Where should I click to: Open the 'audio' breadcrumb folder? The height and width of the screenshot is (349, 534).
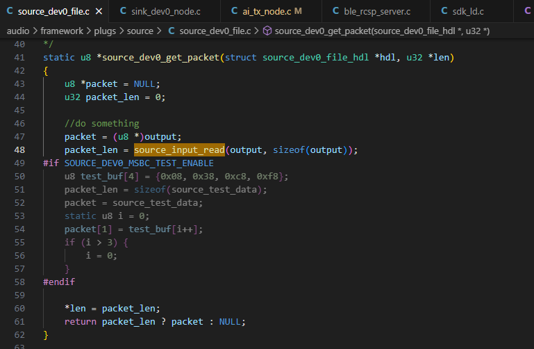point(18,31)
